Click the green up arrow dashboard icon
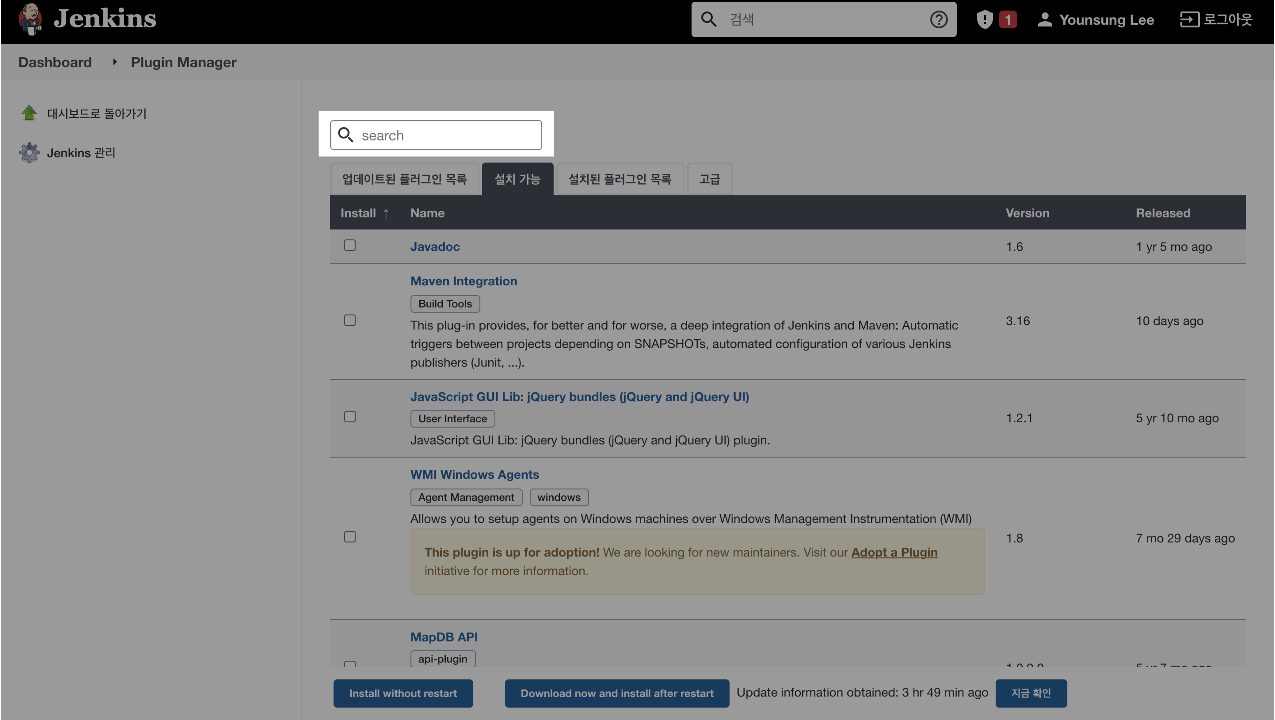 click(29, 113)
